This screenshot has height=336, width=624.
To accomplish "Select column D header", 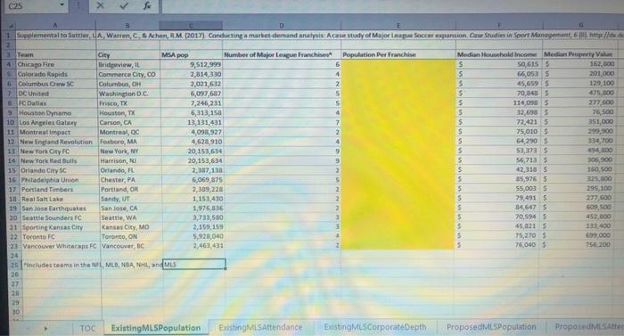I will coord(282,25).
